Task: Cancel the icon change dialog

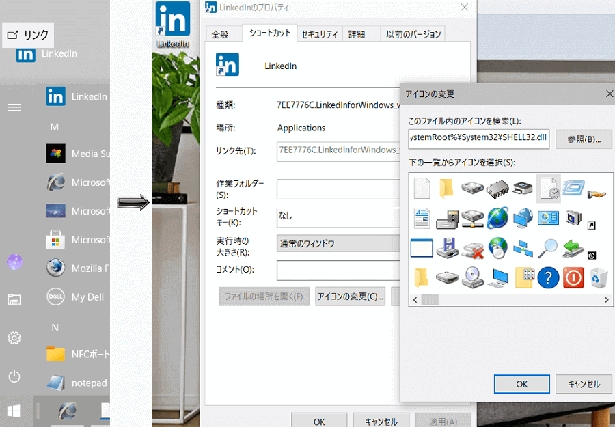Action: (584, 384)
